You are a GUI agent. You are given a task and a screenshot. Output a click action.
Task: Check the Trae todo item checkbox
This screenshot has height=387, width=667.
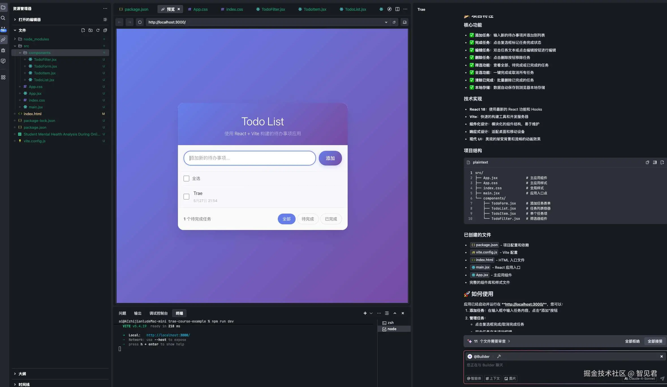(186, 197)
